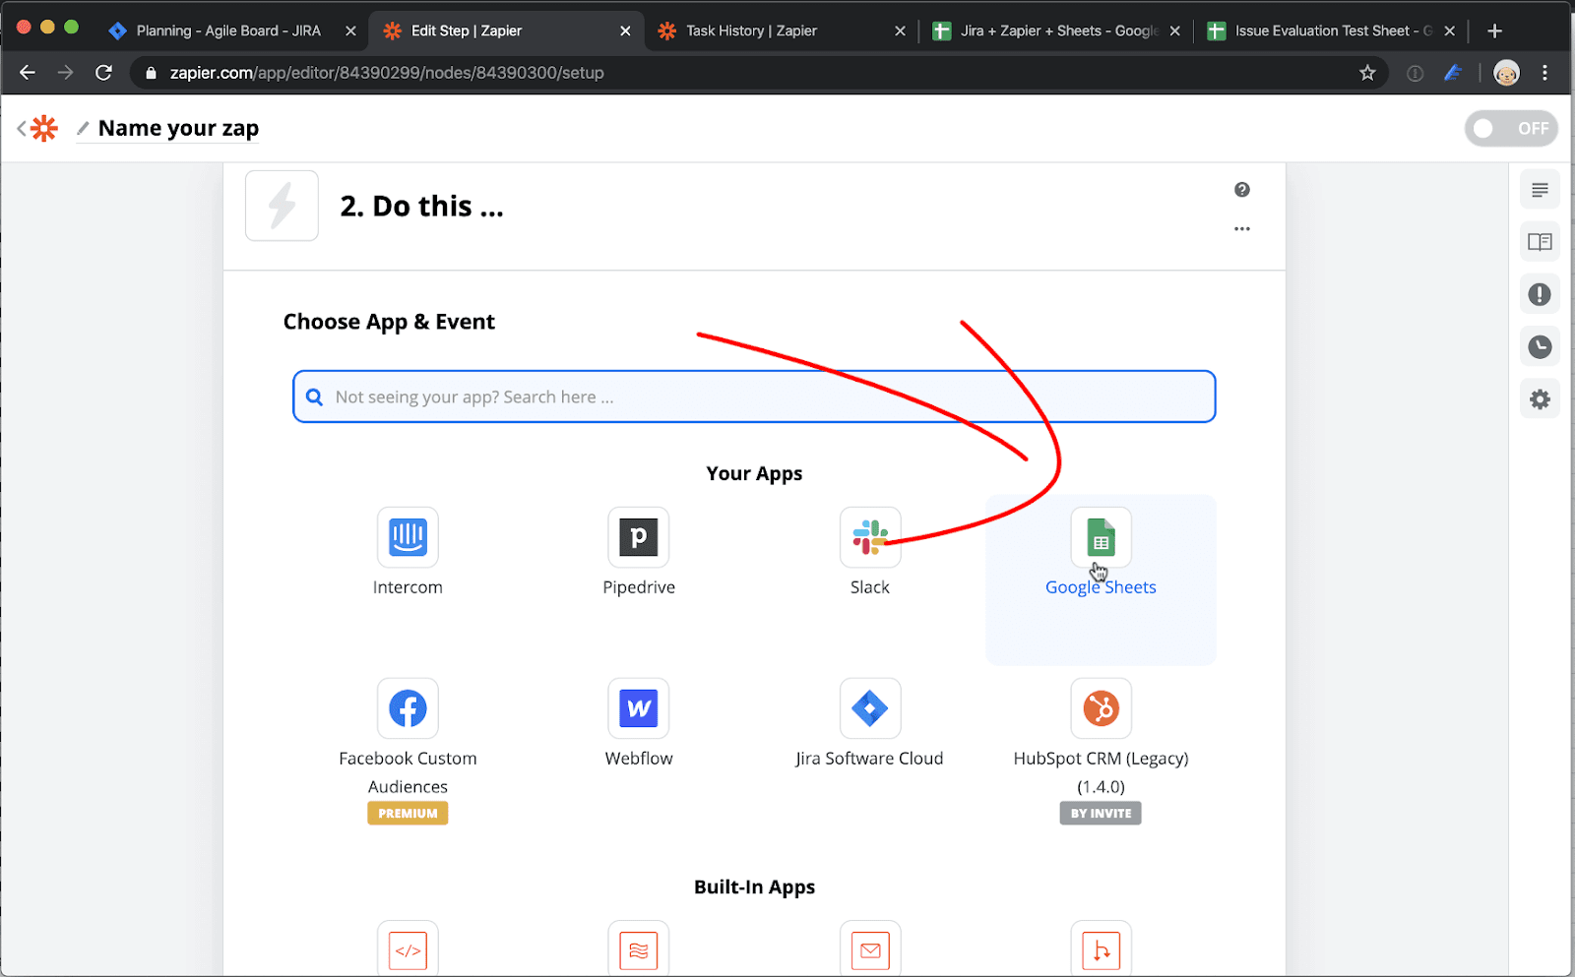This screenshot has height=977, width=1575.
Task: Switch to Planning - Agile Board JIRA tab
Action: 228,31
